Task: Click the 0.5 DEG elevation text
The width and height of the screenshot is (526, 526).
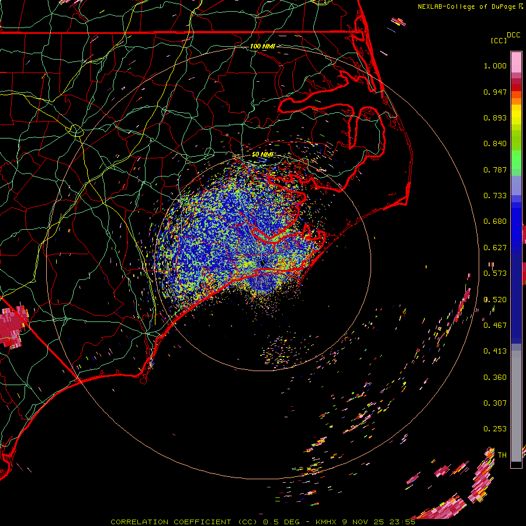Action: click(x=282, y=522)
